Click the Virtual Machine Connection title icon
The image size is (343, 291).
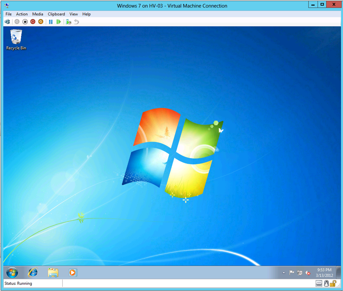click(7, 6)
